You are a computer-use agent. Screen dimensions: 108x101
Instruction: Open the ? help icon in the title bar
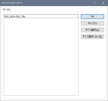(x=94, y=3)
